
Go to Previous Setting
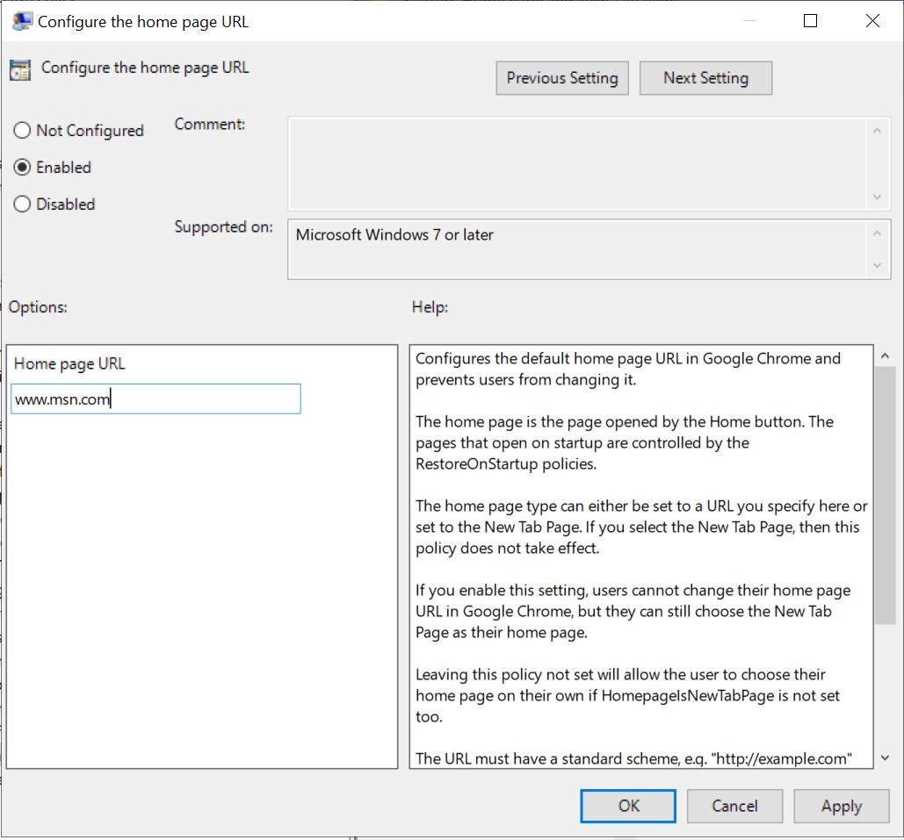click(x=562, y=78)
